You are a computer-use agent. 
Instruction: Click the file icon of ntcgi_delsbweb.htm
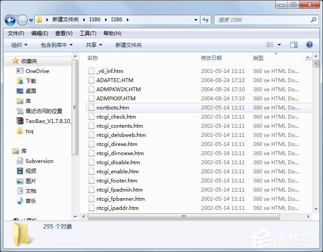pyautogui.click(x=91, y=135)
